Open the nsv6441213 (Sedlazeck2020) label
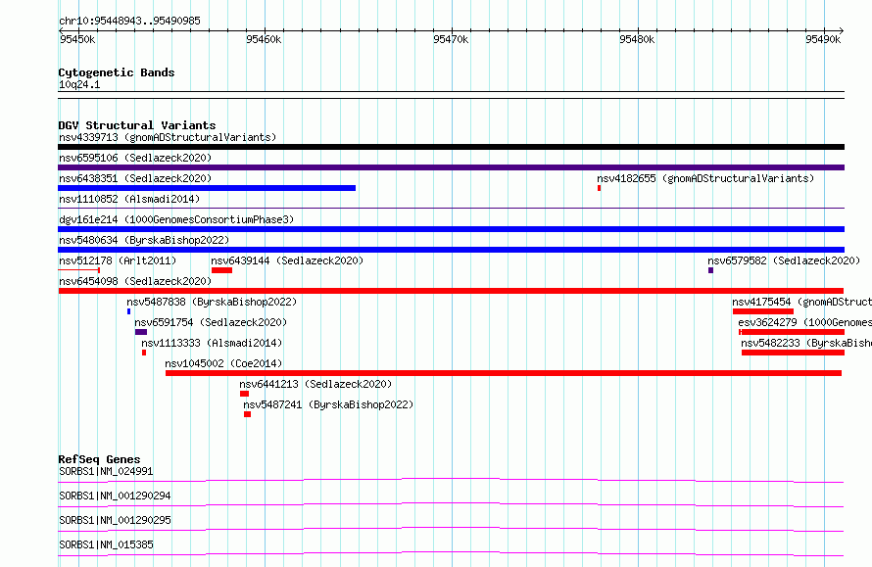 315,384
